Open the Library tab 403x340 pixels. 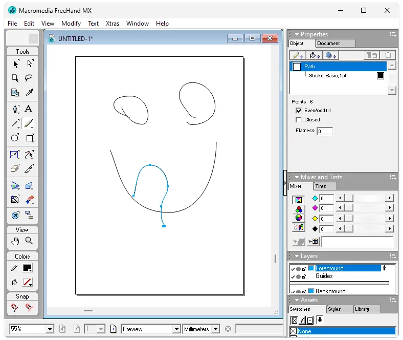coord(367,309)
